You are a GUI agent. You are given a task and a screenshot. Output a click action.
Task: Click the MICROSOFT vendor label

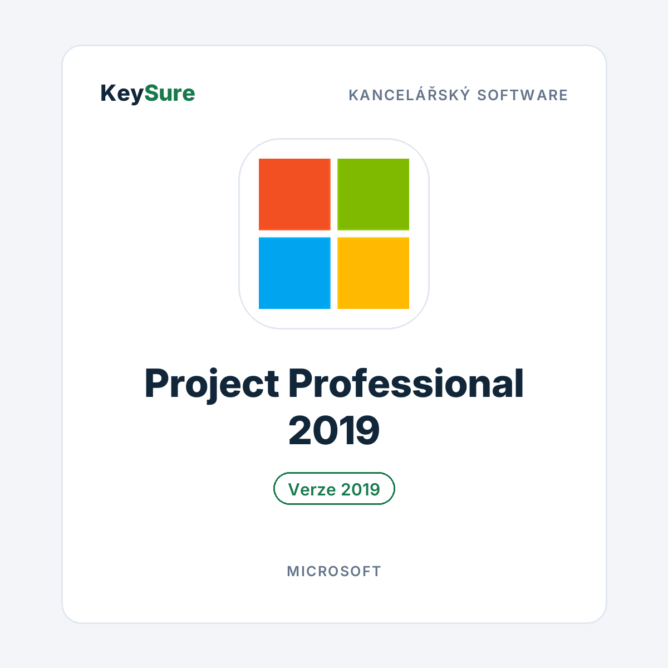coord(334,571)
